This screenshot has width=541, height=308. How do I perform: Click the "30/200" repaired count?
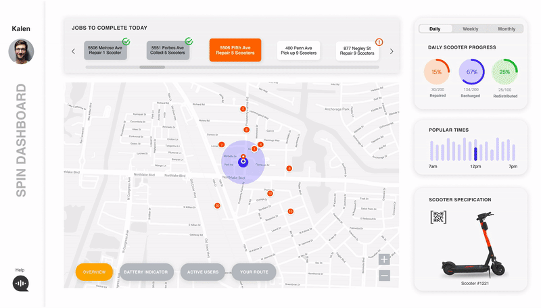pyautogui.click(x=438, y=90)
